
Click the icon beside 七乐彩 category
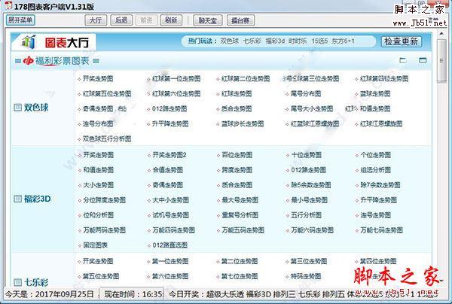click(x=18, y=282)
